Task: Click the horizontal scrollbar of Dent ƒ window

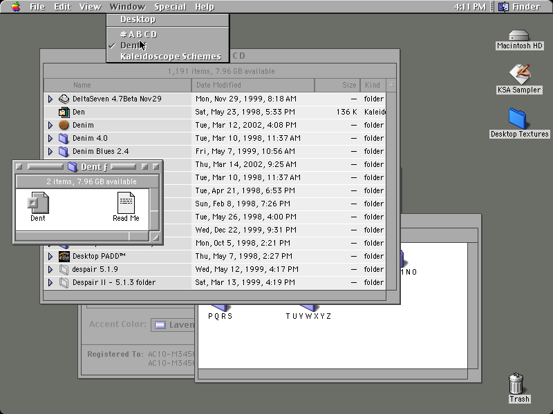Action: point(82,237)
